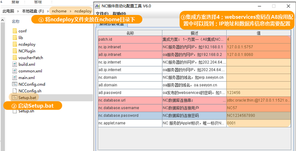Edit the a8.ip.intranet value 127.0.0.1:8060
Image resolution: width=296 pixels, height=151 pixels.
tap(259, 55)
